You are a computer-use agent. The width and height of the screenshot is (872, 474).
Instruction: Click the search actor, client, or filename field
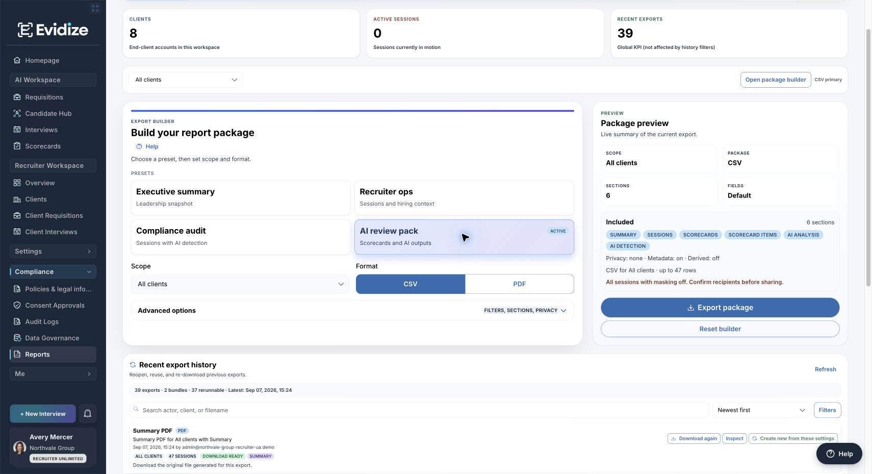pyautogui.click(x=419, y=410)
